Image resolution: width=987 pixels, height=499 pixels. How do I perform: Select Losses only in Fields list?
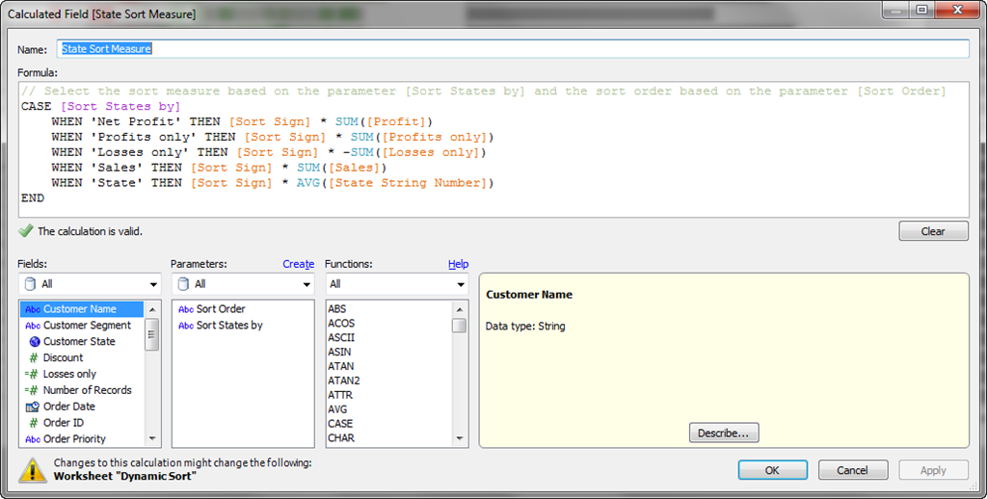(83, 374)
